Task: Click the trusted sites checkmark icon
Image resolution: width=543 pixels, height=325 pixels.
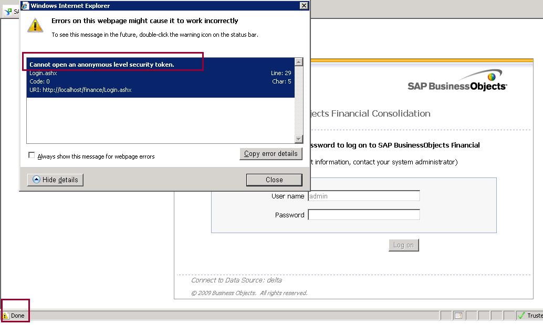Action: 521,316
